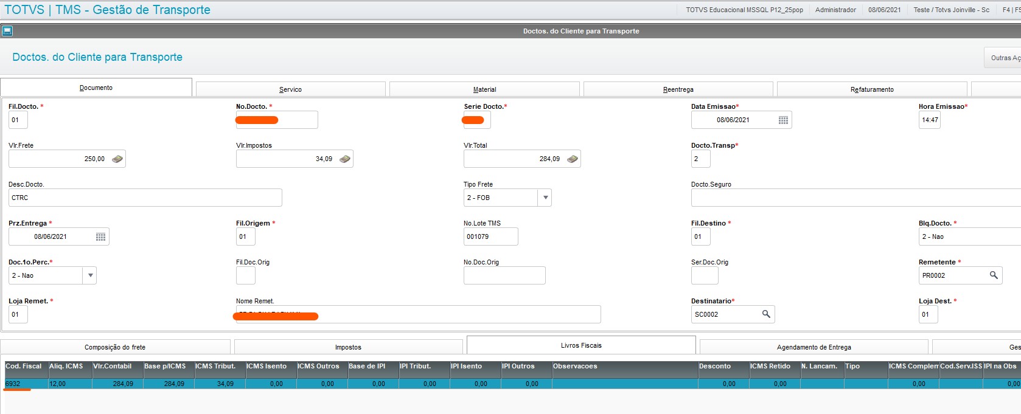Select the 12,00 Aliq. ICMS cell
The width and height of the screenshot is (1021, 414).
[x=70, y=384]
